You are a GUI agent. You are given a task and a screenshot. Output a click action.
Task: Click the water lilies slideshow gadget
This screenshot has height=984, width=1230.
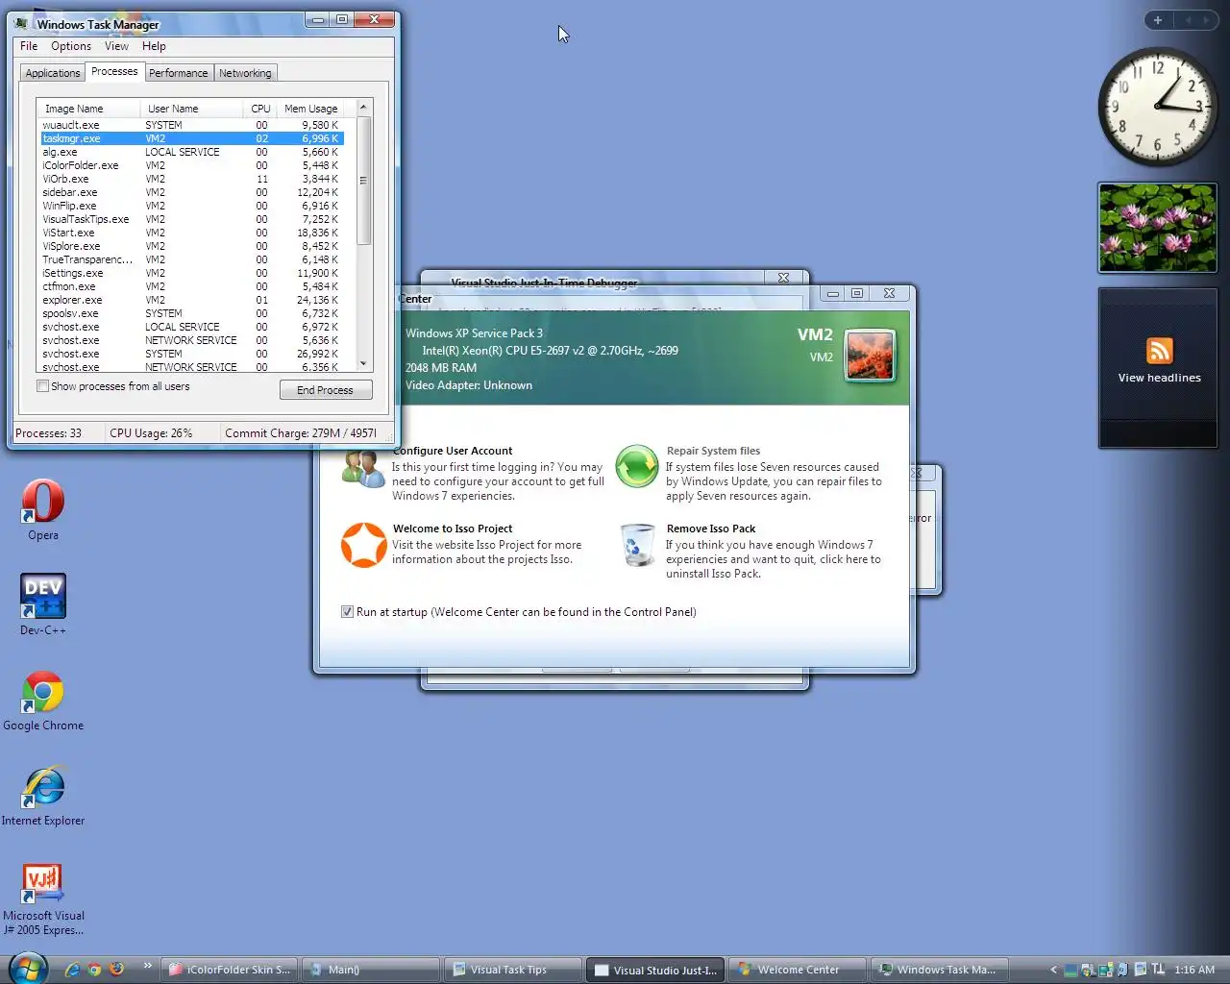pos(1157,228)
